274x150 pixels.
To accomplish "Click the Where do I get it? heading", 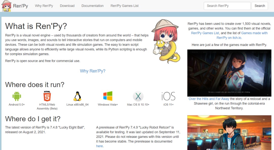I will pos(33,119).
